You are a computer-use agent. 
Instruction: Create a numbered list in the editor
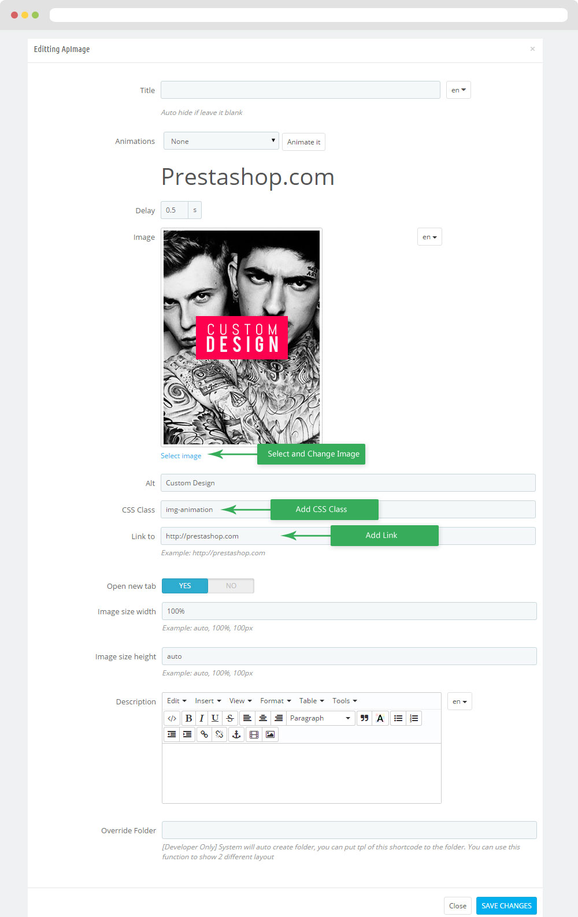414,718
